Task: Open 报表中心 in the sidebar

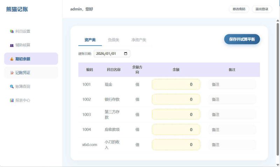Action: [31, 100]
